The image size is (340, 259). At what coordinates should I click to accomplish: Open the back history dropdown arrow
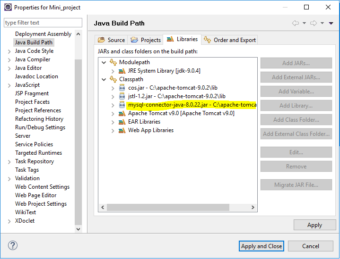point(304,23)
